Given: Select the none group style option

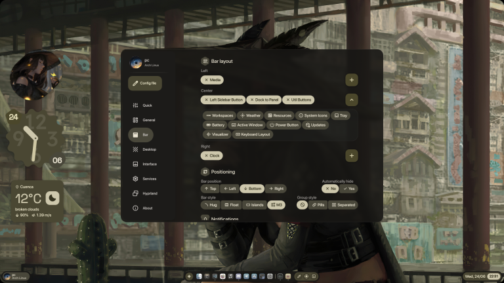Looking at the screenshot, I should 302,204.
